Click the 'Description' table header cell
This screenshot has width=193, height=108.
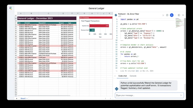(48, 23)
